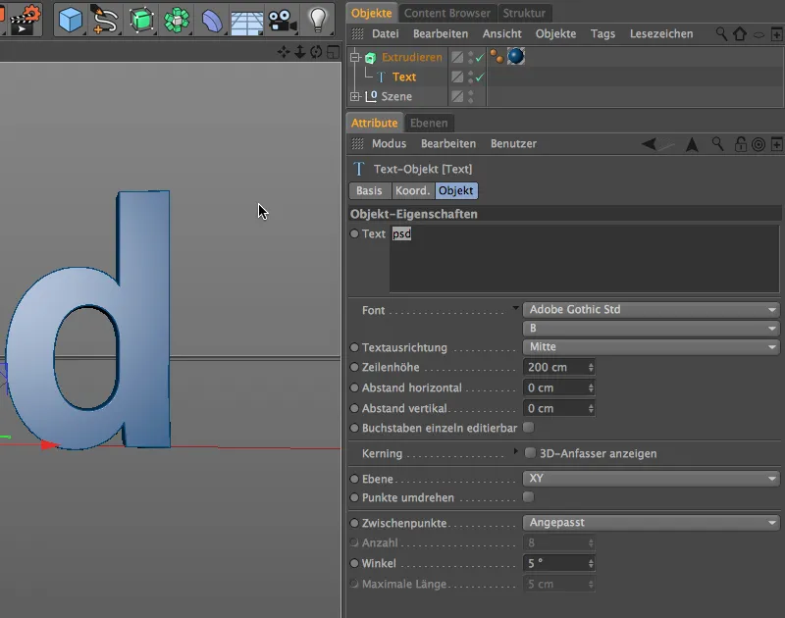Toggle Extrudieren visibility dots
This screenshot has width=785, height=618.
coord(471,57)
